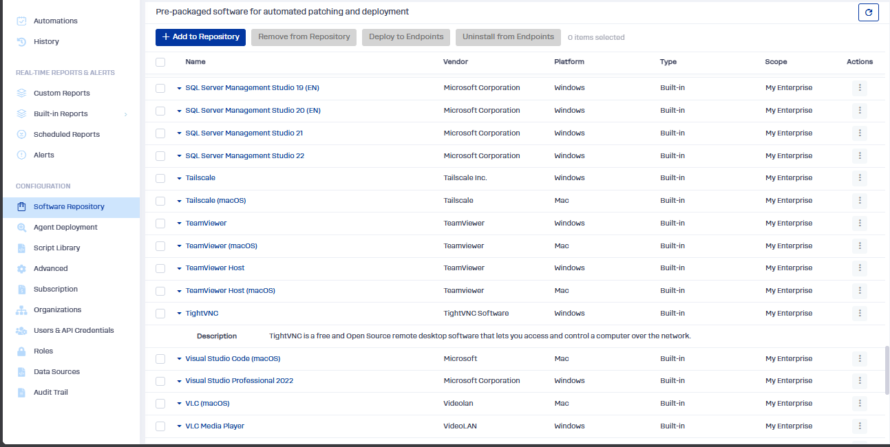Click the Script Library icon

click(21, 248)
